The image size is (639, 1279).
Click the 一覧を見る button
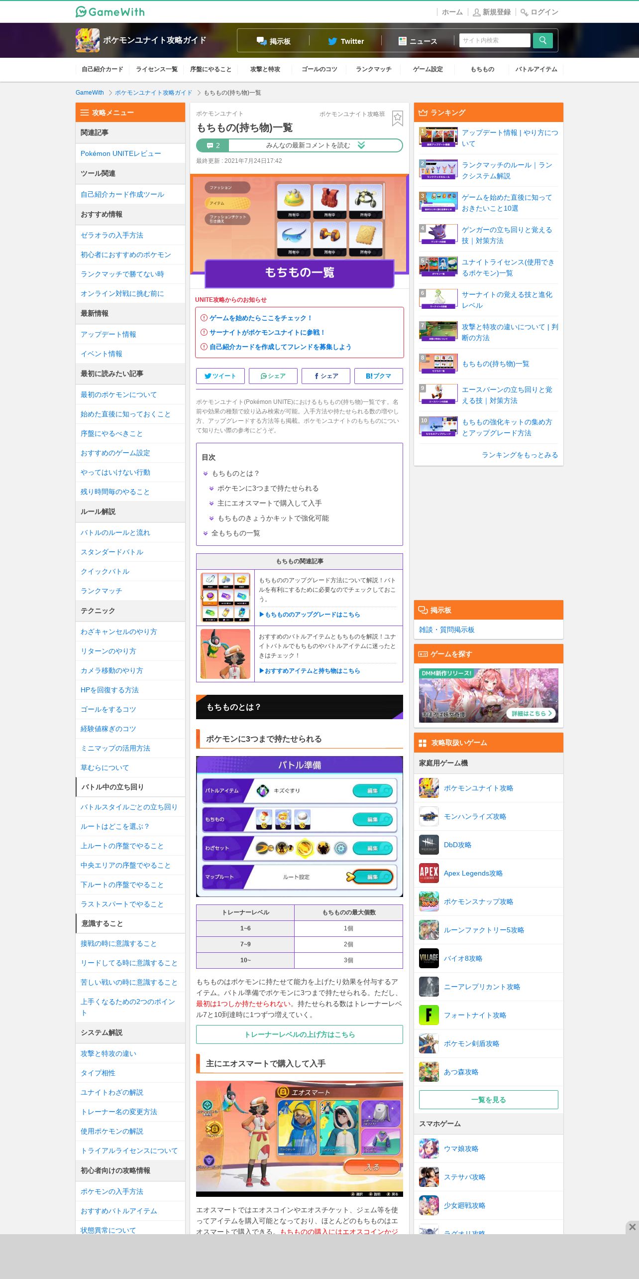[489, 1100]
